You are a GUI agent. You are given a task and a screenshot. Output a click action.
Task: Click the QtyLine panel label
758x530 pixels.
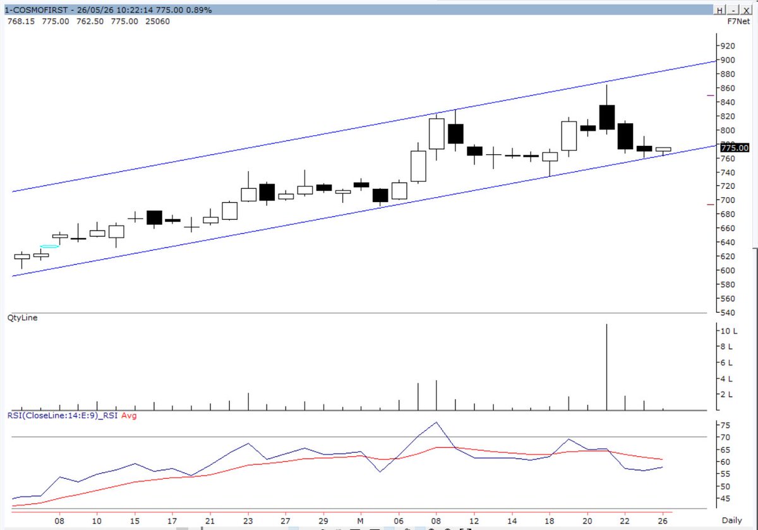21,318
